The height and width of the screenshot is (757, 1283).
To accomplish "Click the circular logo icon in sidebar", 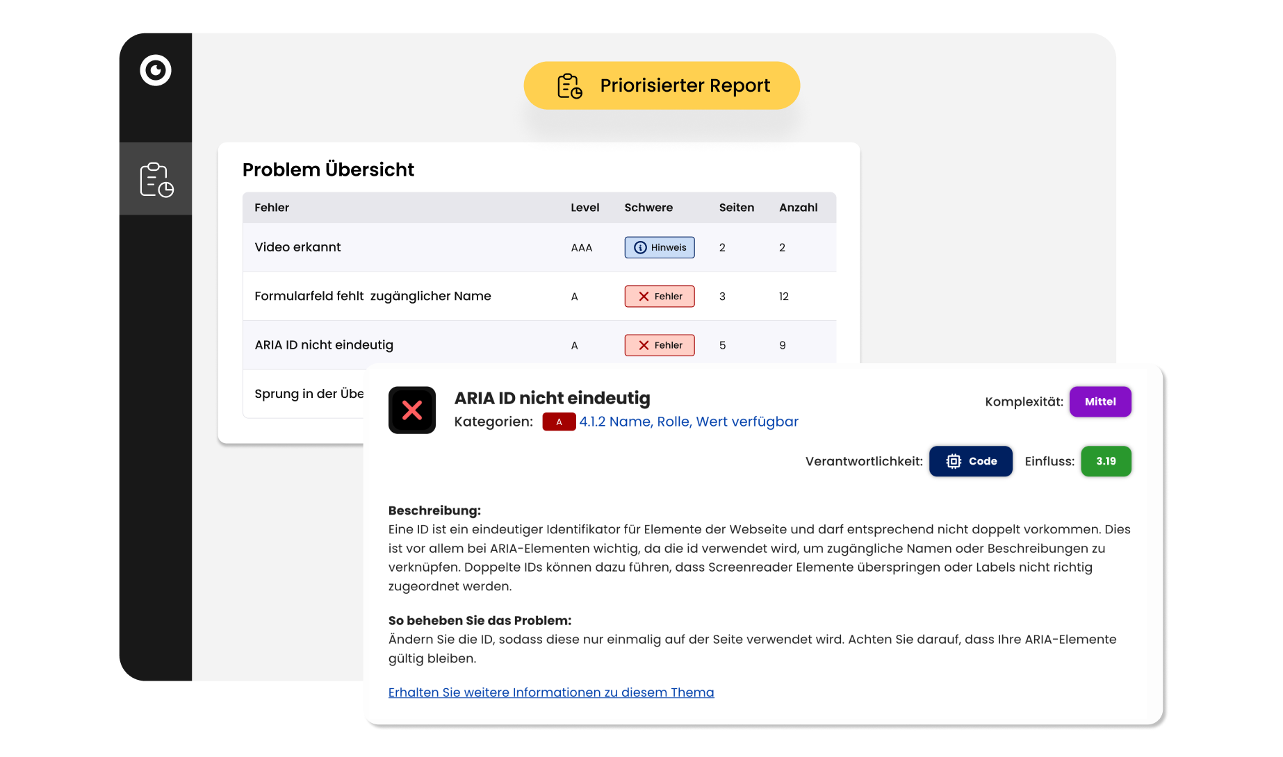I will click(x=156, y=70).
